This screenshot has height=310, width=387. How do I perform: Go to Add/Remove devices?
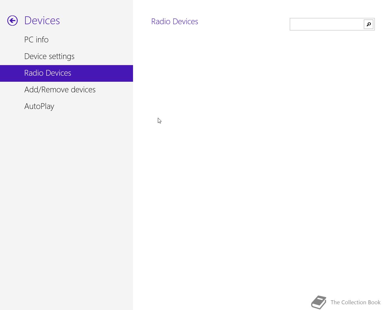pyautogui.click(x=67, y=90)
